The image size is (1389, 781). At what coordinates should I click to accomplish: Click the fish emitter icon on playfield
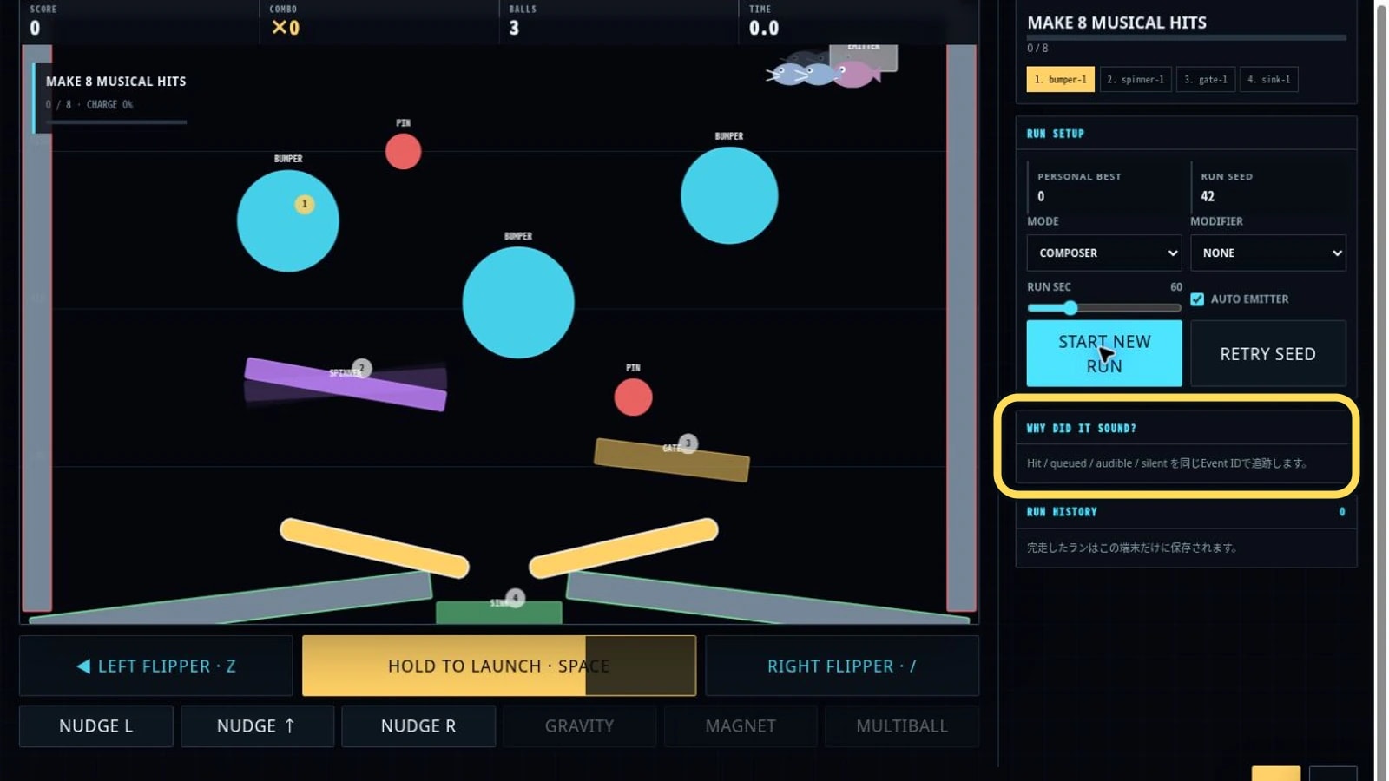(823, 71)
